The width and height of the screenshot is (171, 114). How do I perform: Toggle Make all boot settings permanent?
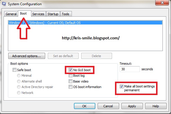[121, 86]
